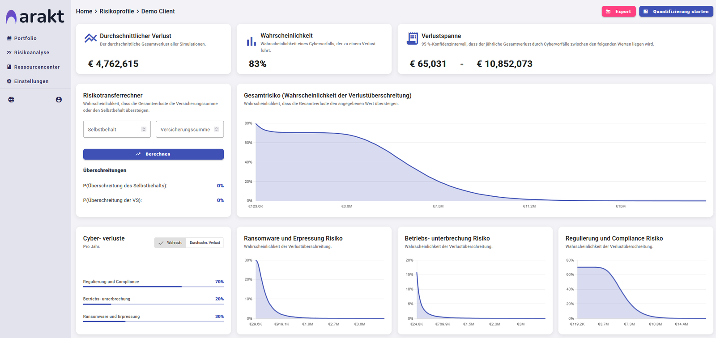This screenshot has height=338, width=716.
Task: Open Risikoanalyse in the sidebar
Action: [x=31, y=53]
